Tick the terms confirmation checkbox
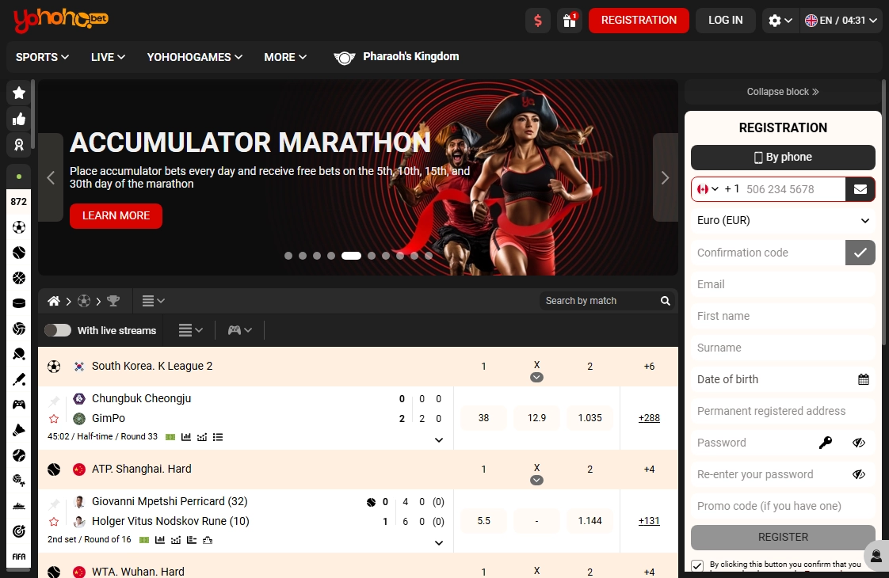This screenshot has height=578, width=889. click(x=697, y=565)
